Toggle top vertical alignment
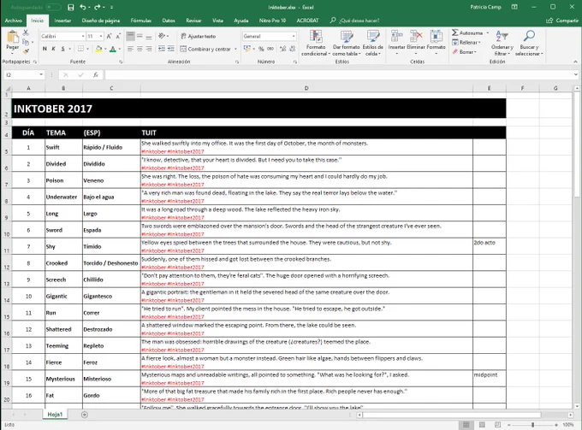 (x=130, y=36)
